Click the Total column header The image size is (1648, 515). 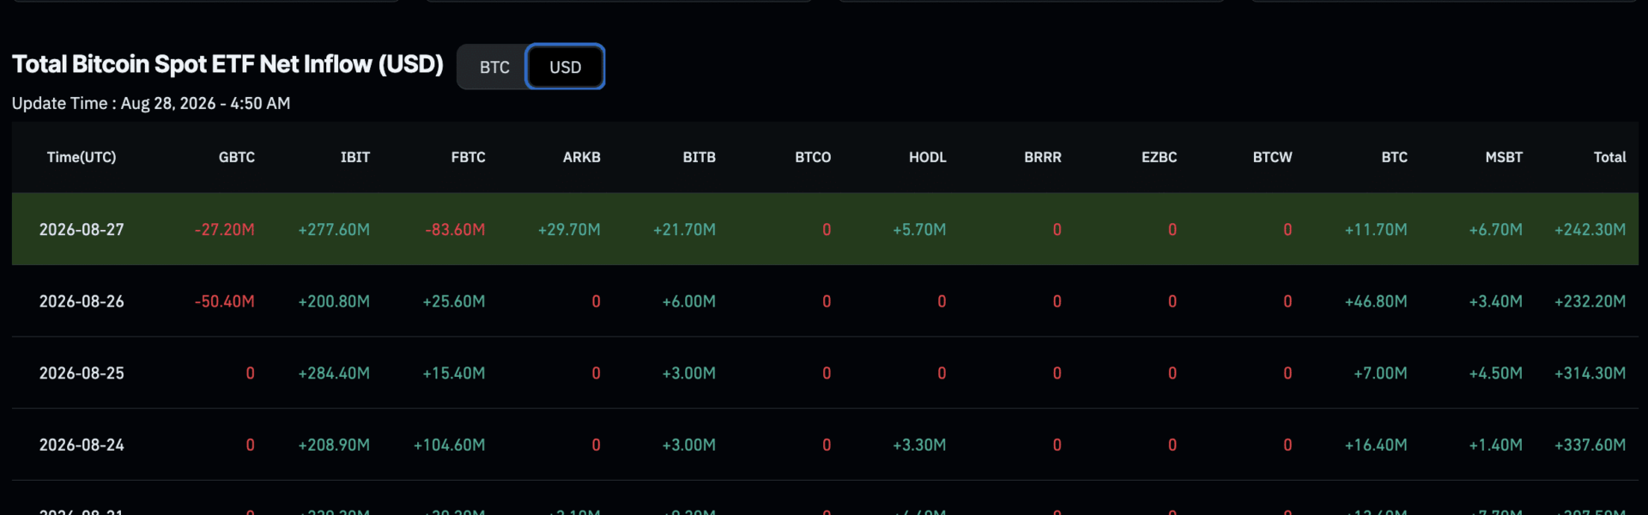point(1610,157)
